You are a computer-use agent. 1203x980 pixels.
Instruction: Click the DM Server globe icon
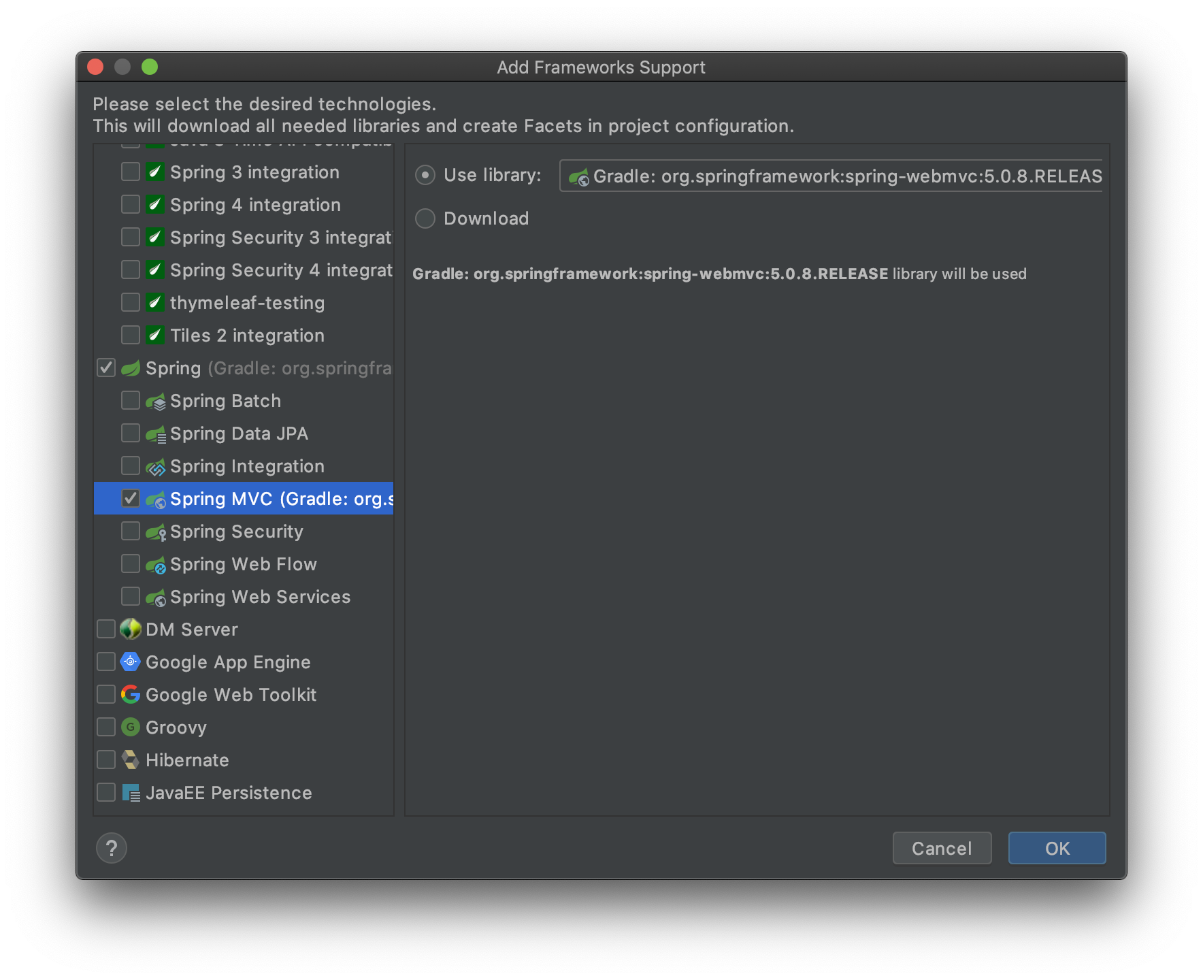[131, 629]
